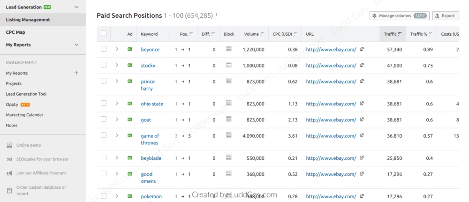Image resolution: width=469 pixels, height=202 pixels.
Task: Click the megaphone icon for Affiliate Program
Action: tap(9, 173)
